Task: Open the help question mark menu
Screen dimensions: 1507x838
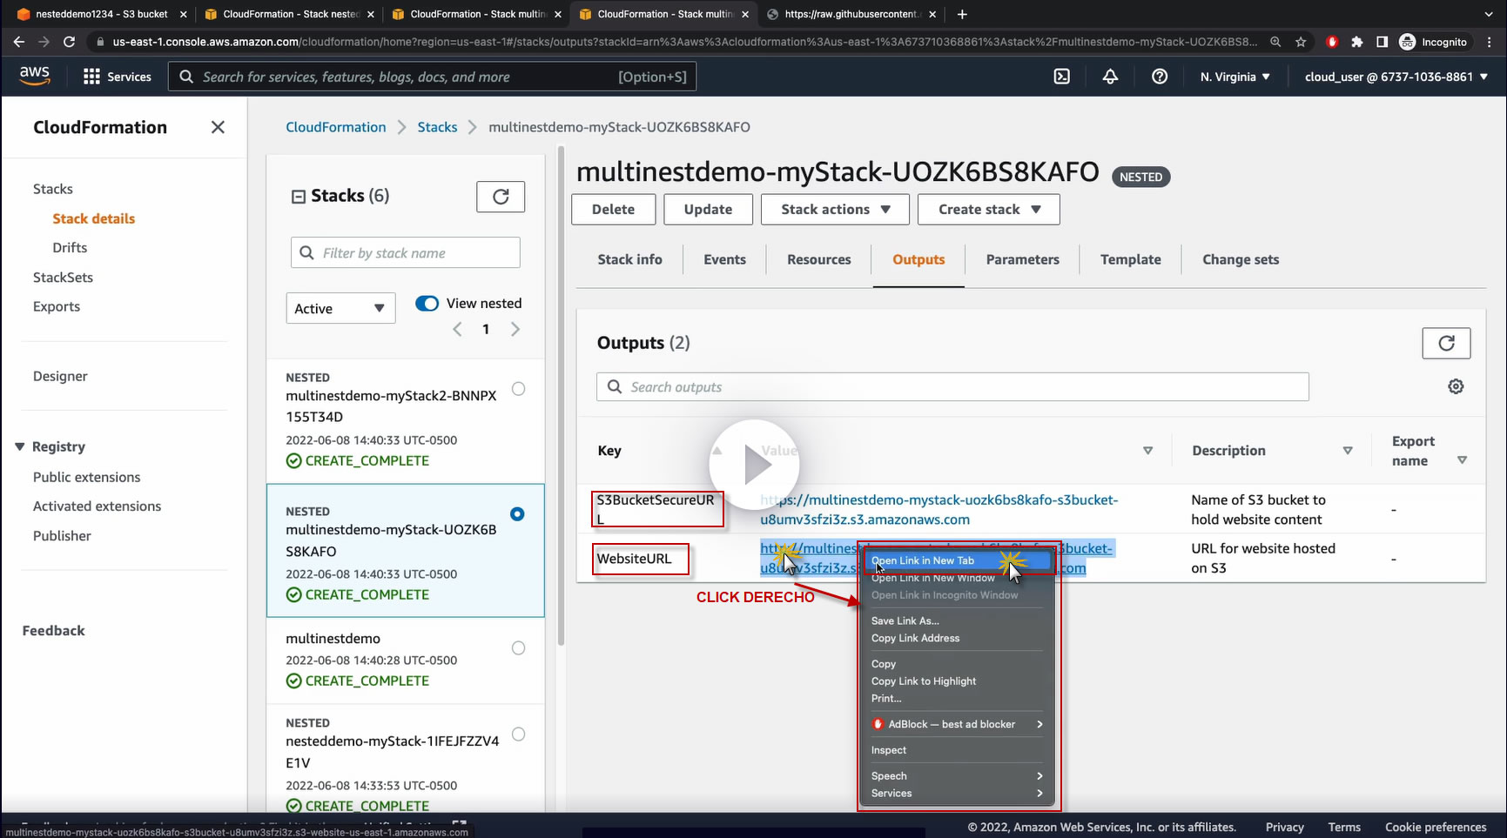Action: (1160, 77)
